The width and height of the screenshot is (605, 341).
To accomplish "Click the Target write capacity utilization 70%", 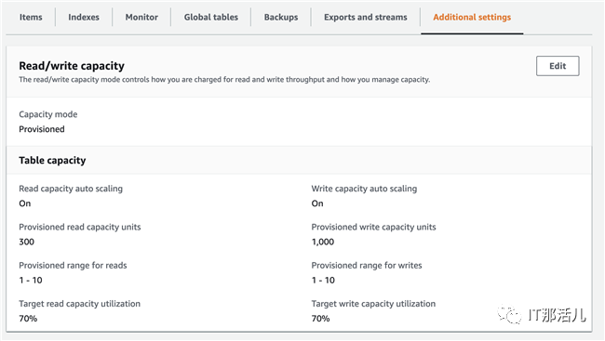I will (x=320, y=319).
